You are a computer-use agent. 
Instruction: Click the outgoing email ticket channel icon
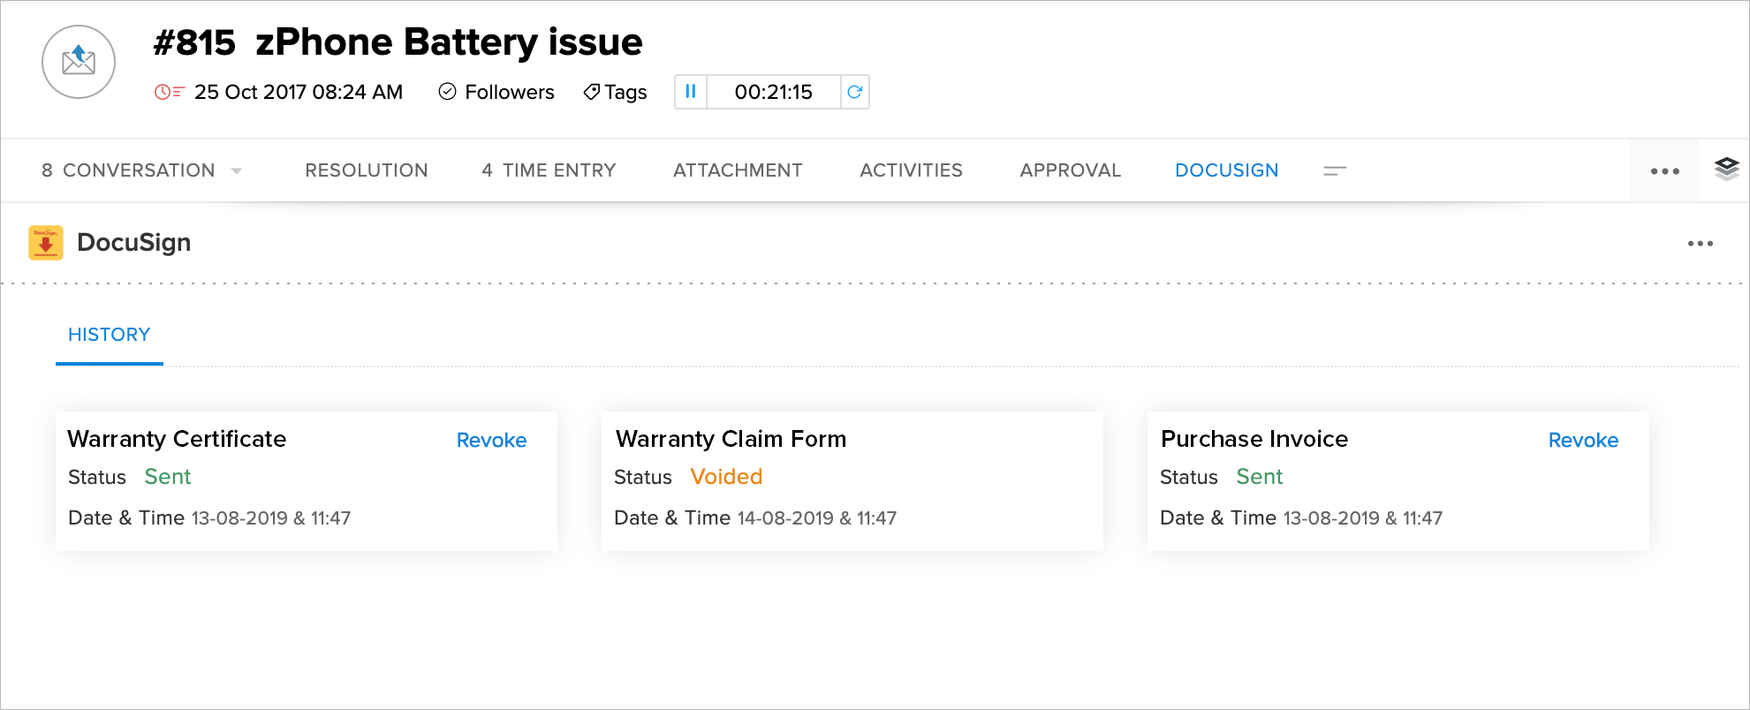[79, 62]
